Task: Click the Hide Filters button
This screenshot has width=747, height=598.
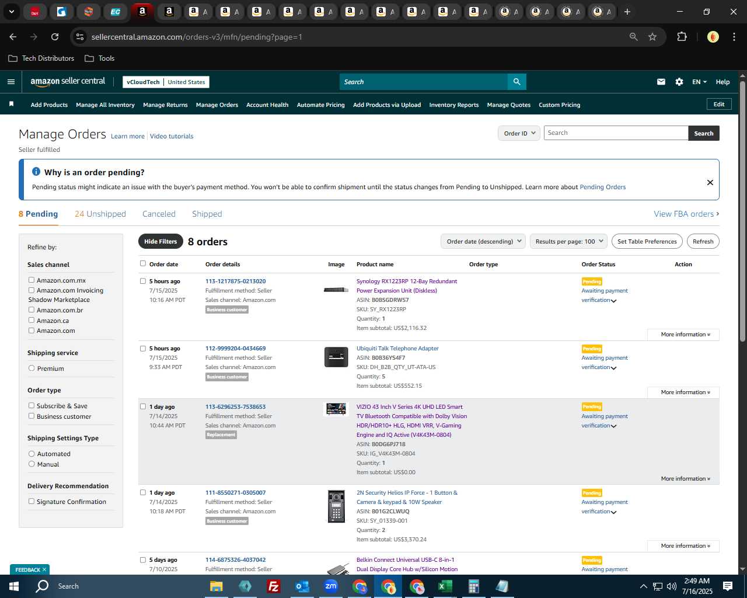Action: click(x=160, y=241)
